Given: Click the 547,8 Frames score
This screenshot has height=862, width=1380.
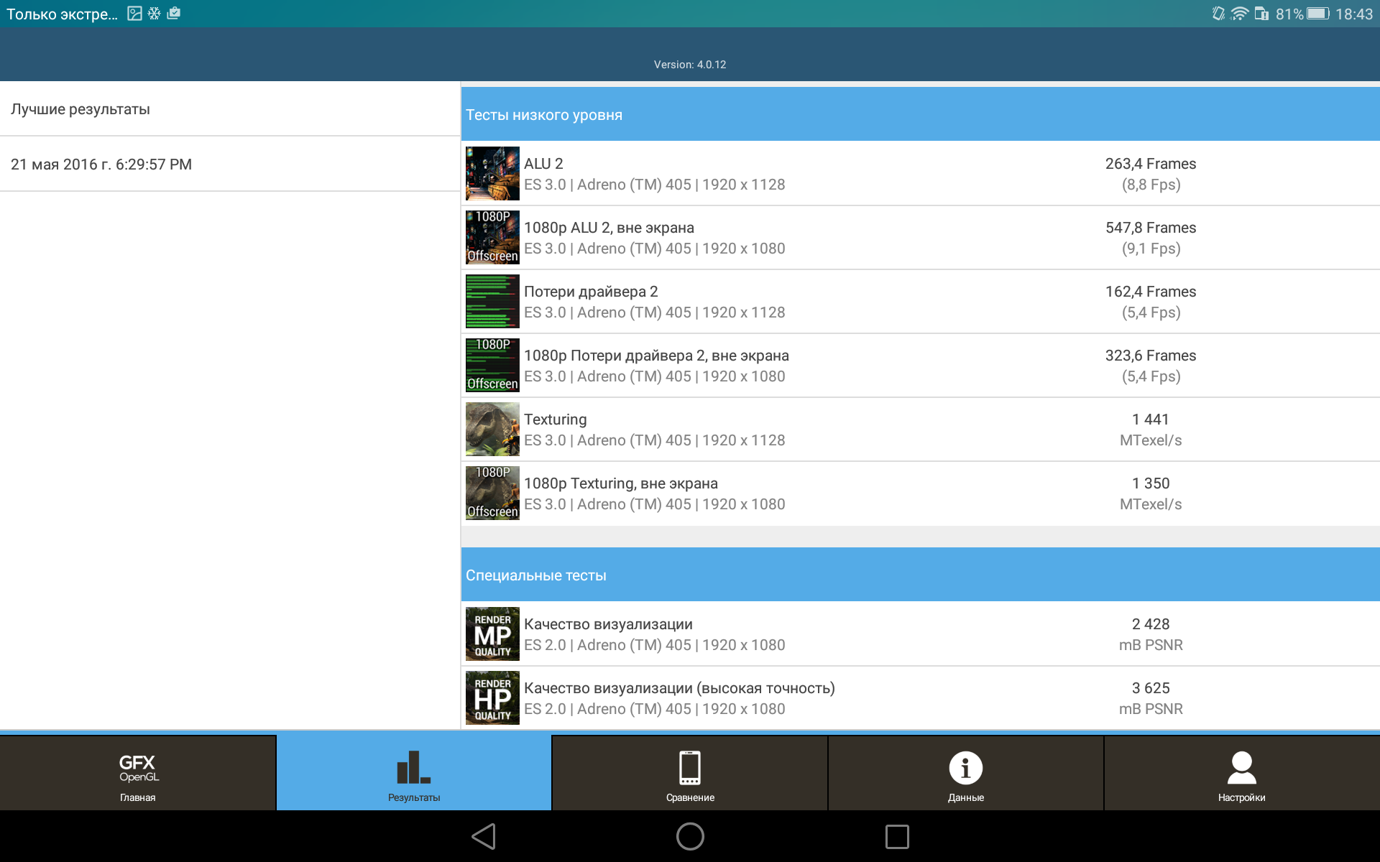Looking at the screenshot, I should 1151,228.
